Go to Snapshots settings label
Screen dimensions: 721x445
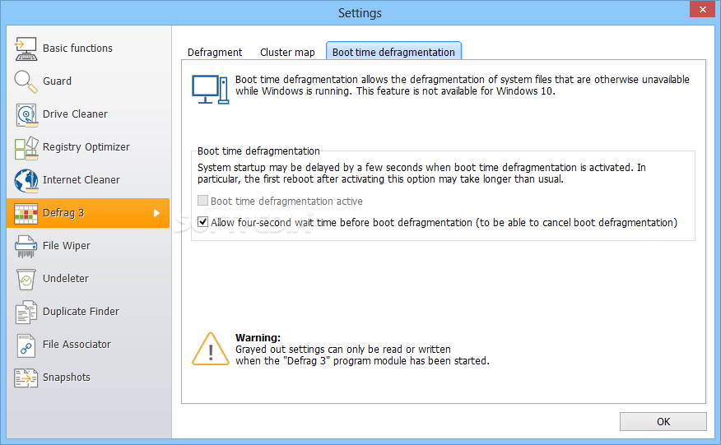(x=66, y=378)
